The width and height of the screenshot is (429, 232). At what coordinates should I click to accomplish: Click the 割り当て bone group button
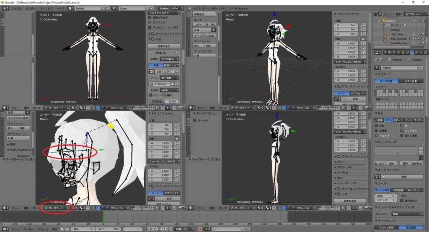point(380,163)
